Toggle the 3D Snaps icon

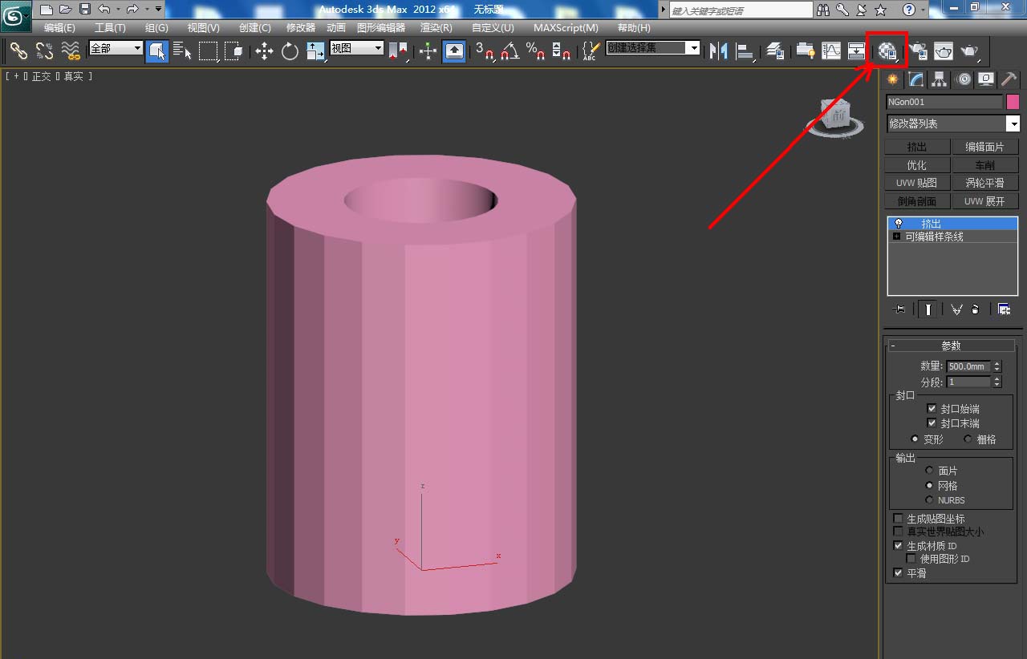(x=485, y=51)
